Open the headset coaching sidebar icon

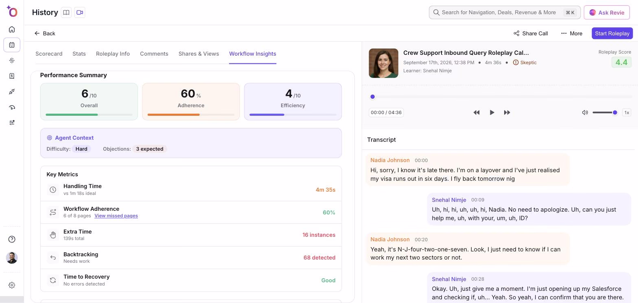point(12,107)
